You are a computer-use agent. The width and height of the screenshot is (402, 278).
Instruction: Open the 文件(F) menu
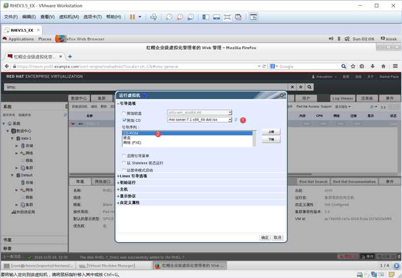[11, 17]
